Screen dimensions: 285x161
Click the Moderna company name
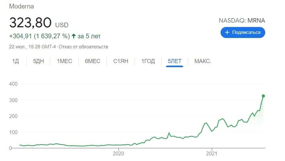tap(21, 6)
